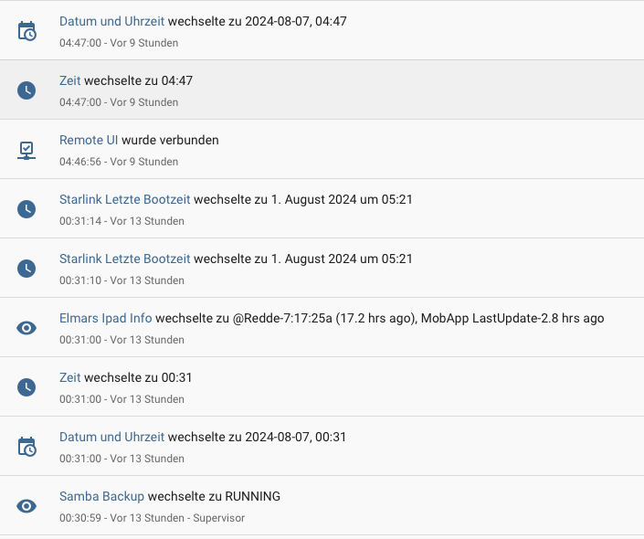
Task: Click the Samba Backup timestamp with Supervisor
Action: 152,518
